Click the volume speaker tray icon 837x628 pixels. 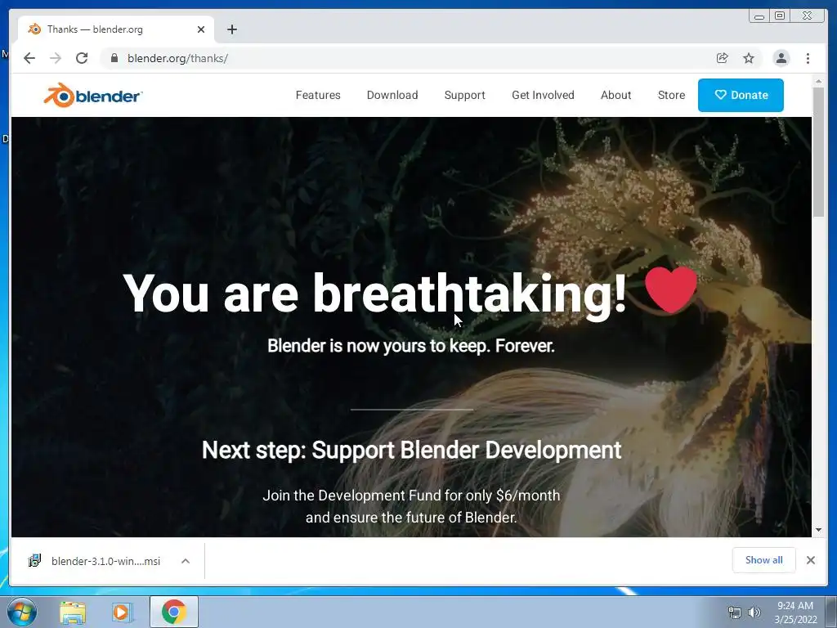(x=754, y=612)
